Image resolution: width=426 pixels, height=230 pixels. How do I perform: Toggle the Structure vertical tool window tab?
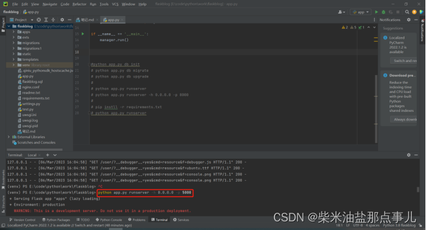click(x=3, y=204)
